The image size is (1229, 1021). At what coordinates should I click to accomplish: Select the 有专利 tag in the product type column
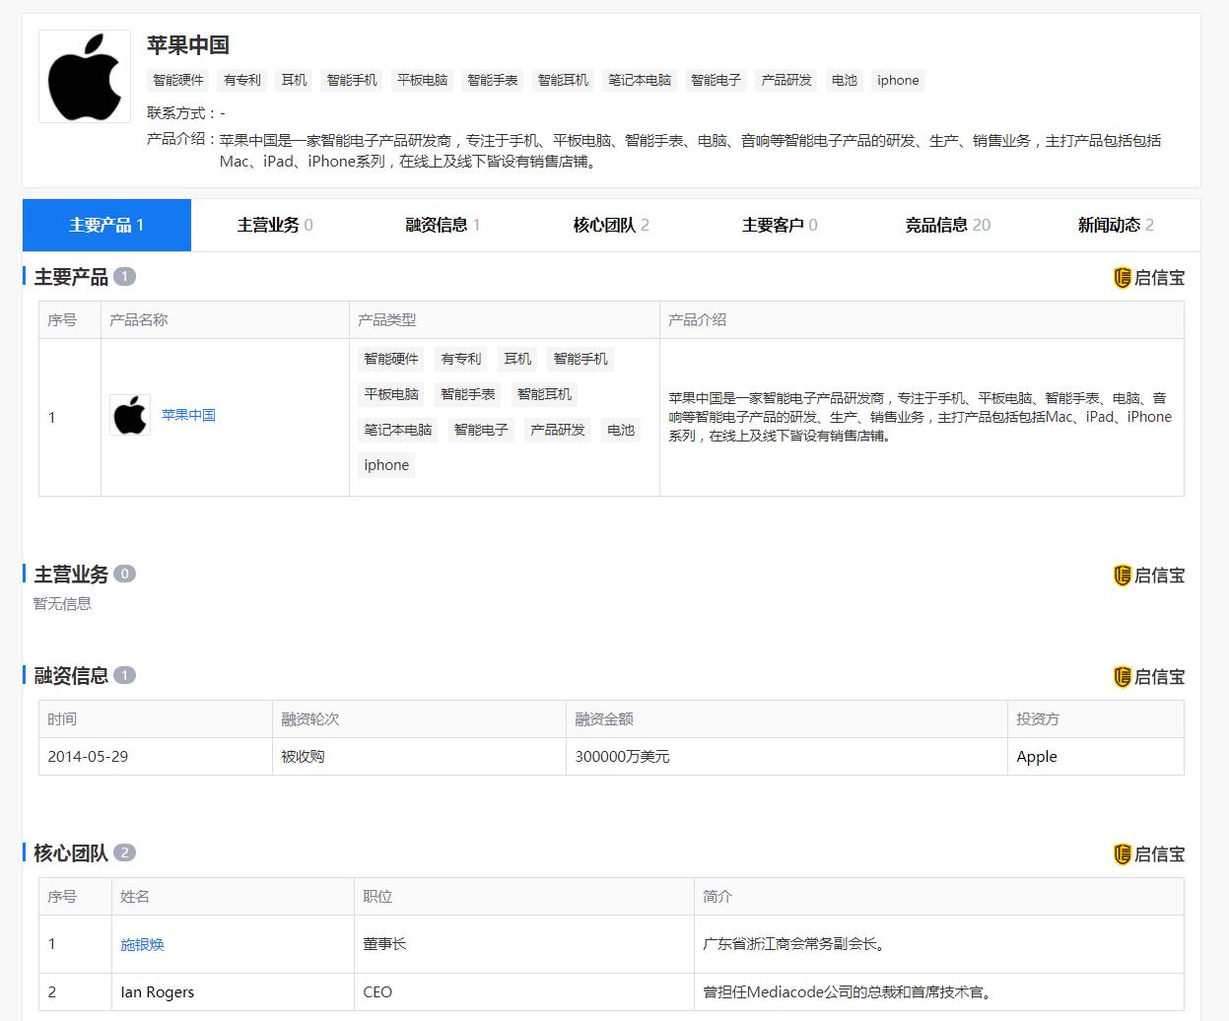(461, 359)
